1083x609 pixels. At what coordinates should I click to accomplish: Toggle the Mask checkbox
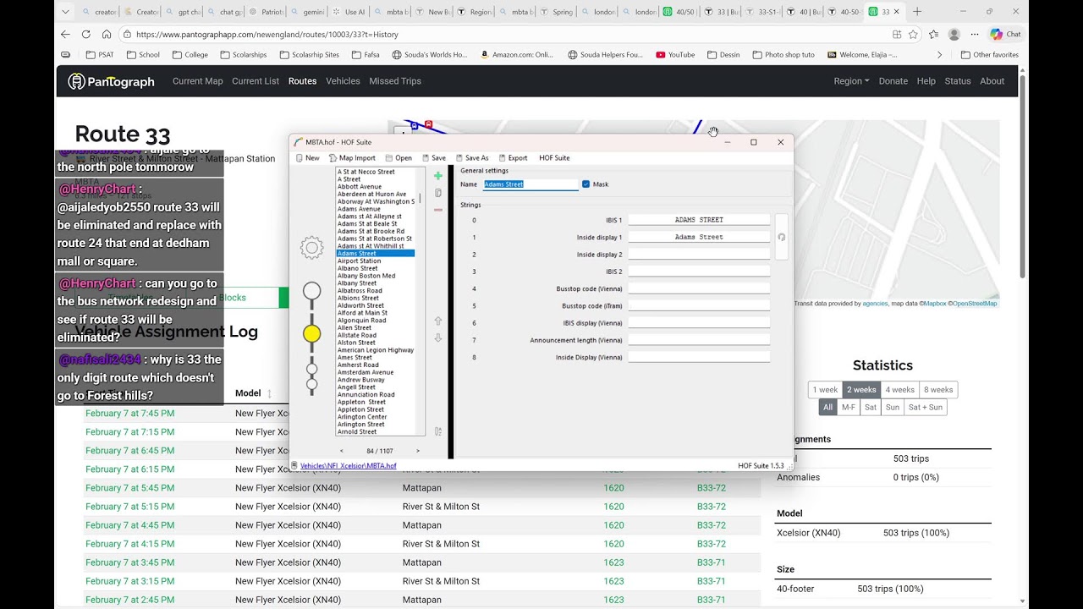point(586,184)
